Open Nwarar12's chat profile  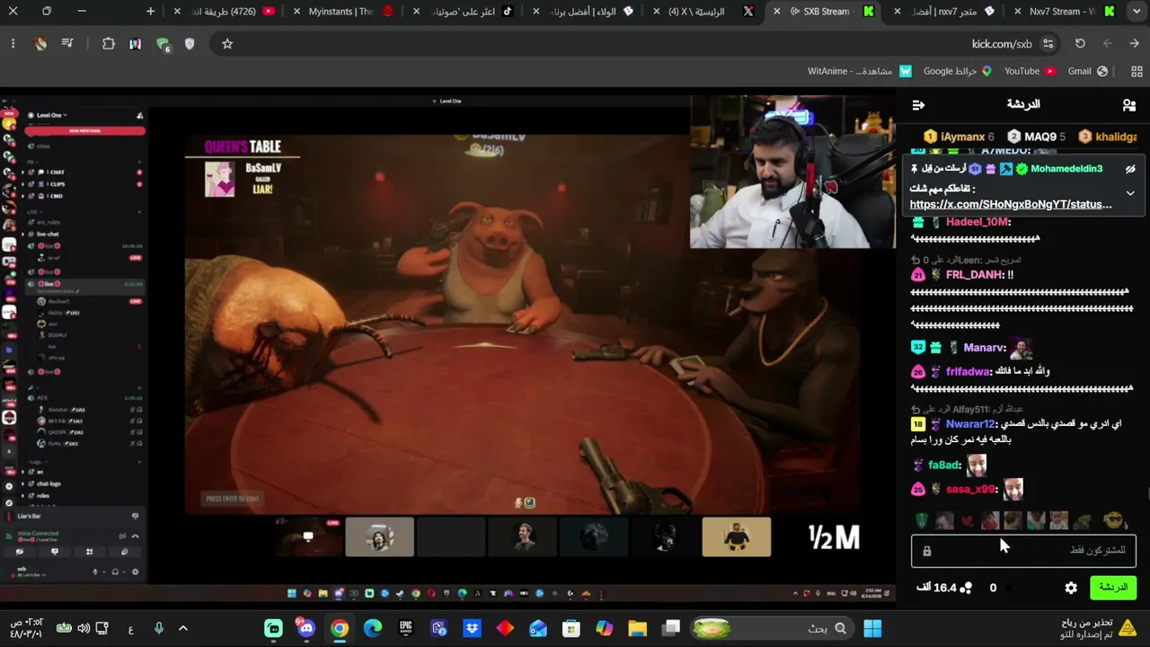click(971, 424)
